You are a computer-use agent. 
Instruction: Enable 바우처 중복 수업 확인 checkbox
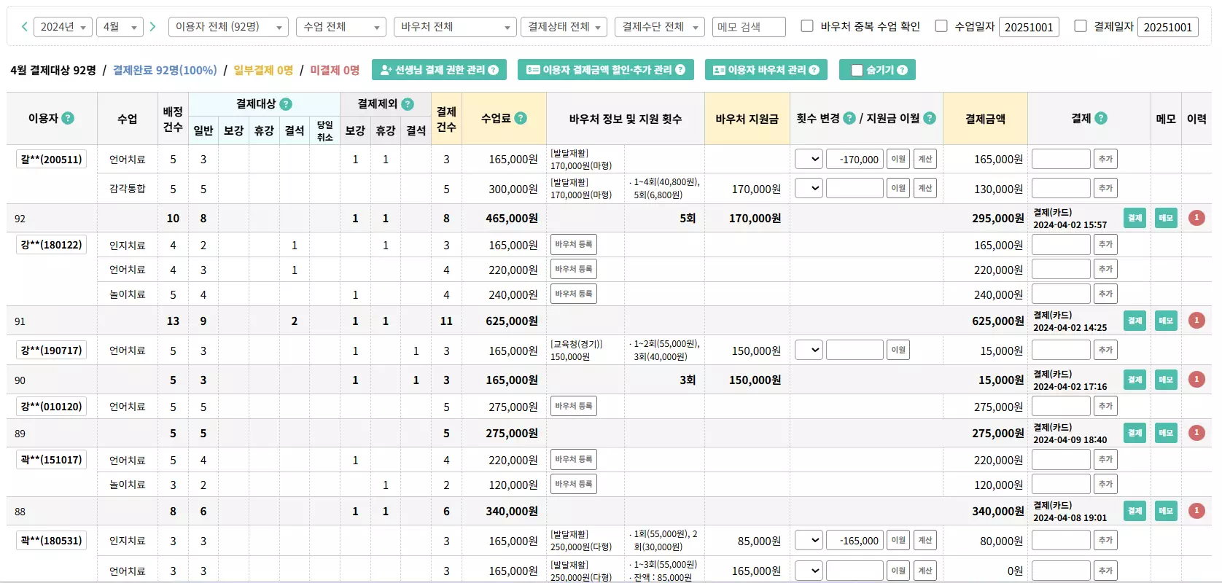[807, 26]
